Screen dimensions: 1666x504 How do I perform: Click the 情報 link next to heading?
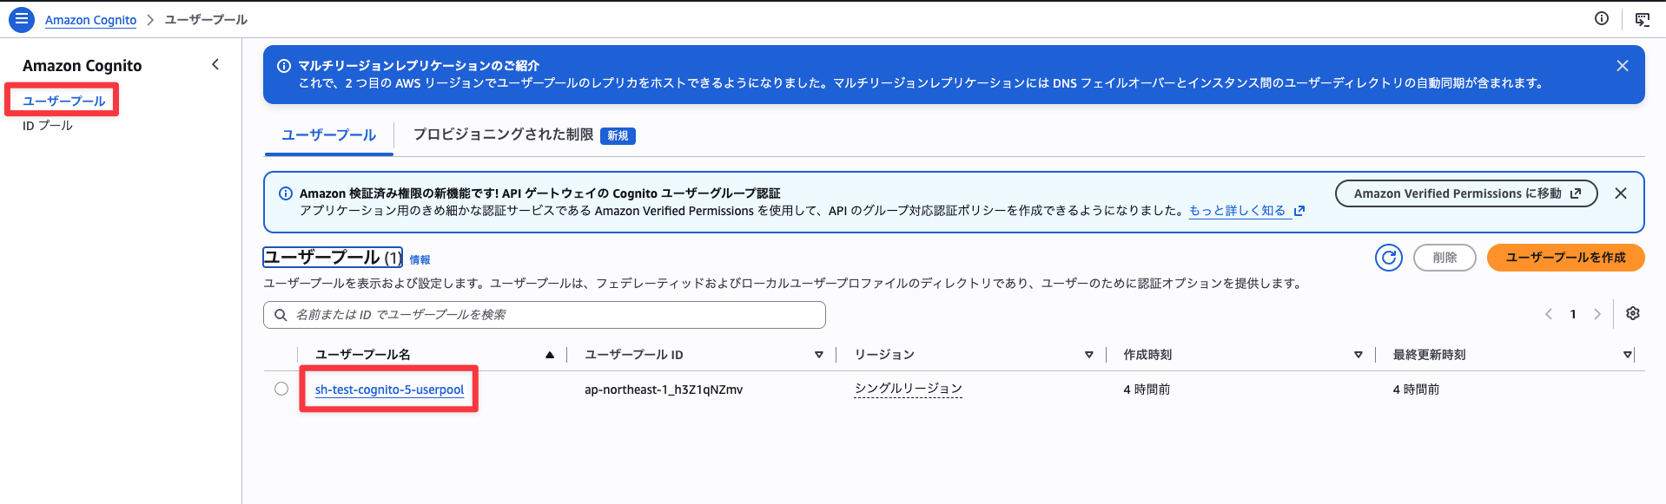(420, 260)
